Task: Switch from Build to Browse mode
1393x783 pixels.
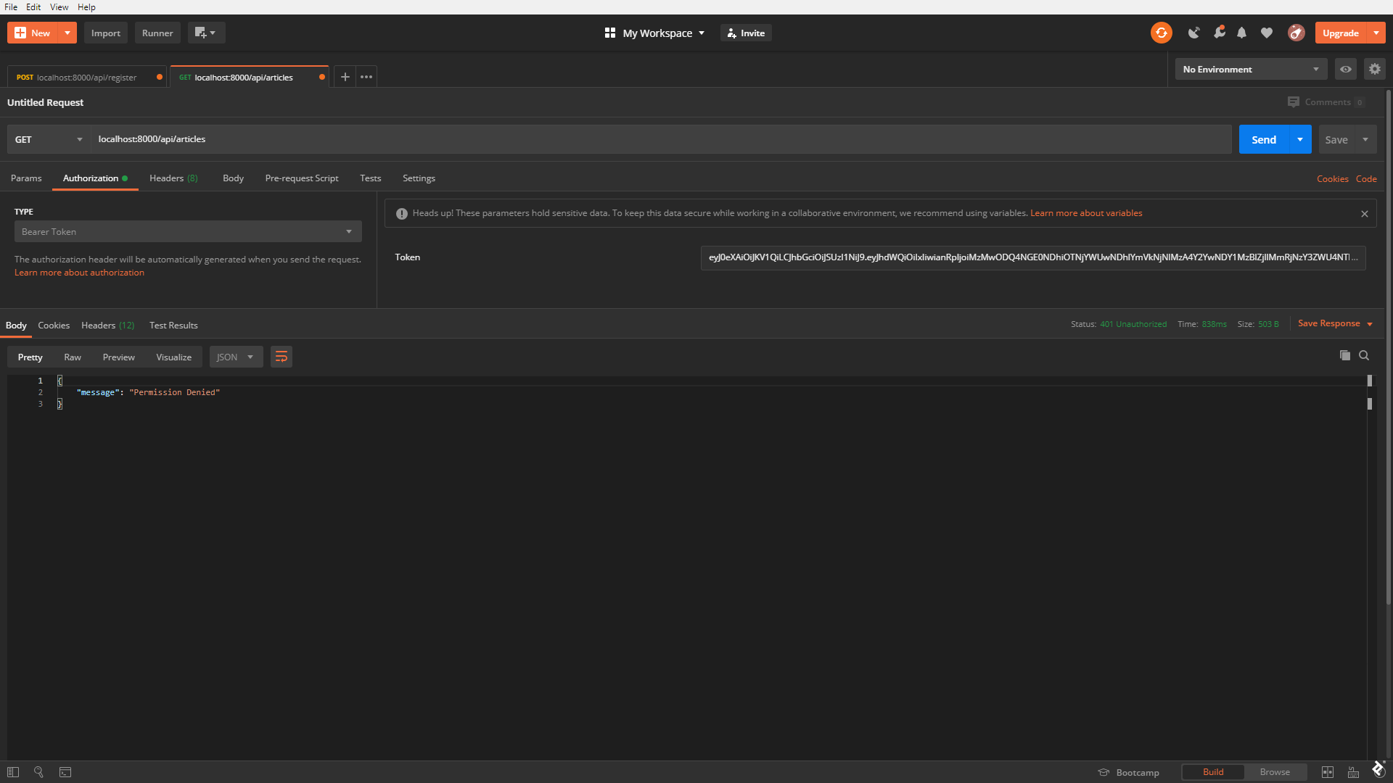Action: coord(1274,772)
